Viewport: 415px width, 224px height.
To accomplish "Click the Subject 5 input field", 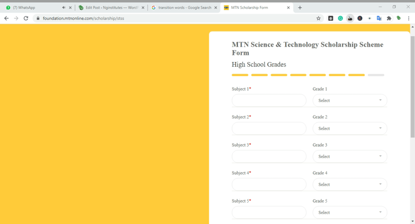I will tap(269, 213).
